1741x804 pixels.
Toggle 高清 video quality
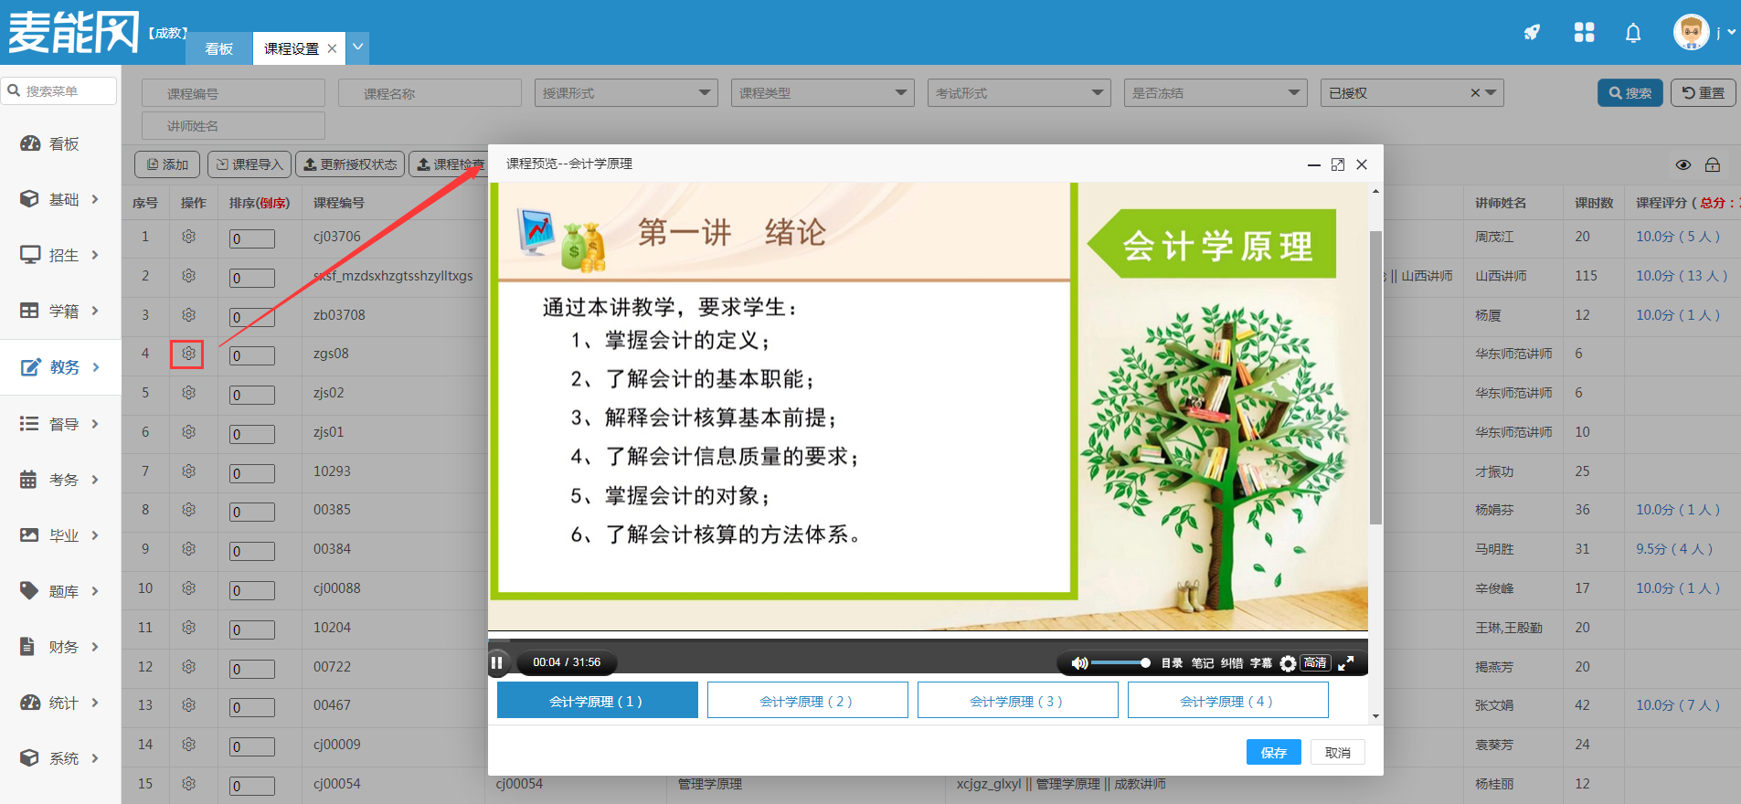(1315, 663)
